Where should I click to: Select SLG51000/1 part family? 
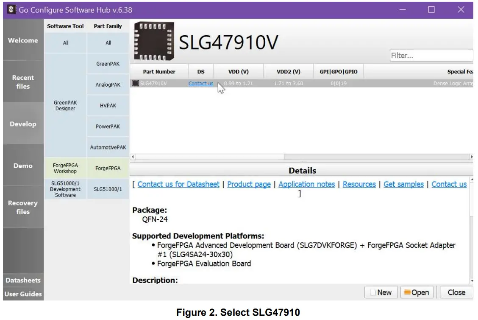pos(108,189)
